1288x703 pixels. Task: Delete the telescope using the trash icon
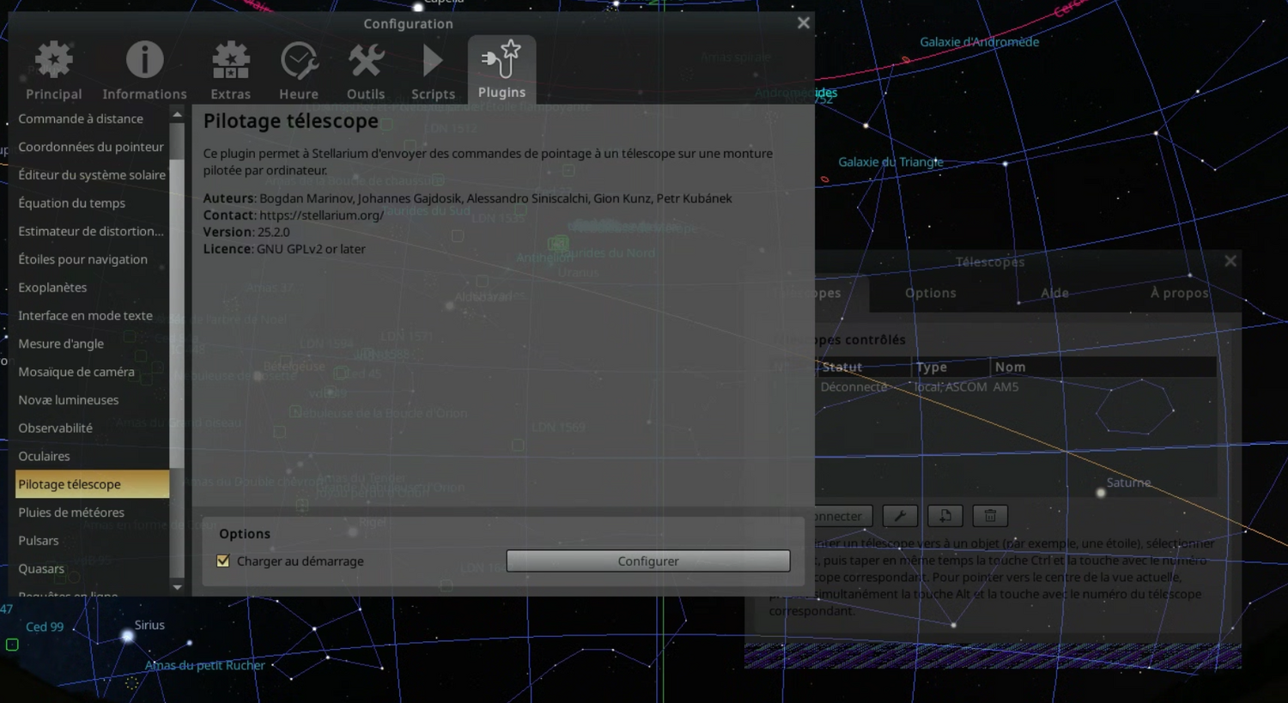[x=990, y=515]
